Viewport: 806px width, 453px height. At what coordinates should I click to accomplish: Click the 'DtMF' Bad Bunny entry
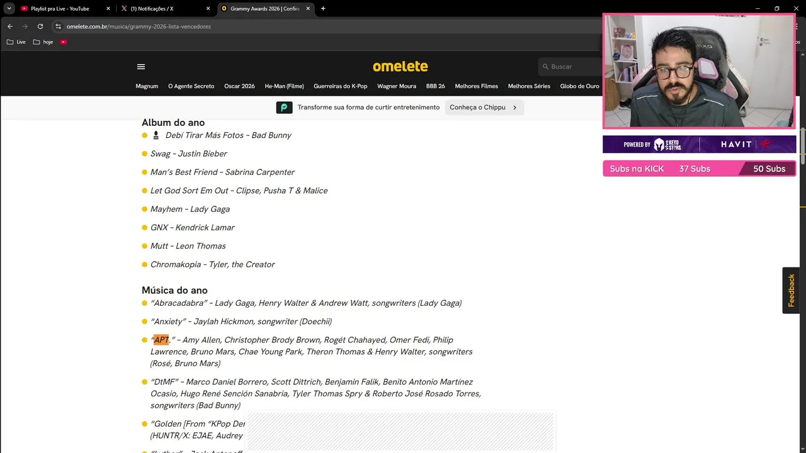[315, 394]
